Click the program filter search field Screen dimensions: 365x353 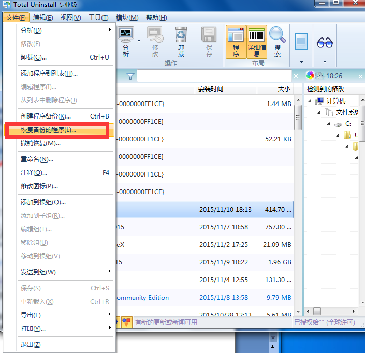[212, 76]
